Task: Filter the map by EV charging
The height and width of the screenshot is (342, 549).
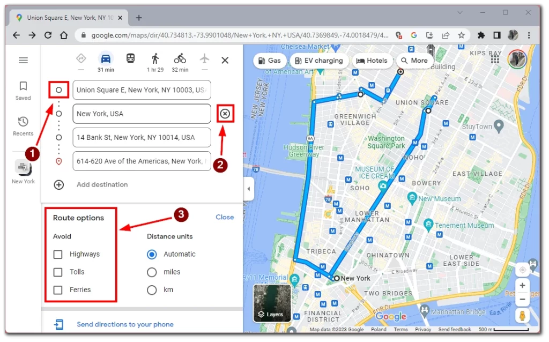Action: (x=319, y=61)
